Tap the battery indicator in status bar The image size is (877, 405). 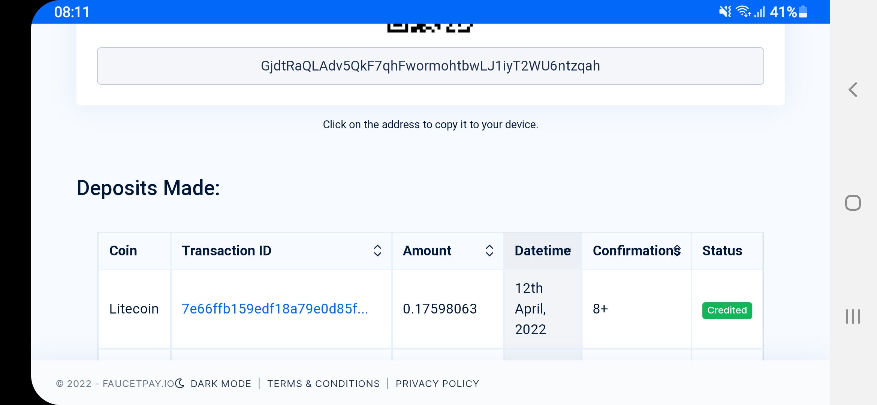[x=803, y=12]
